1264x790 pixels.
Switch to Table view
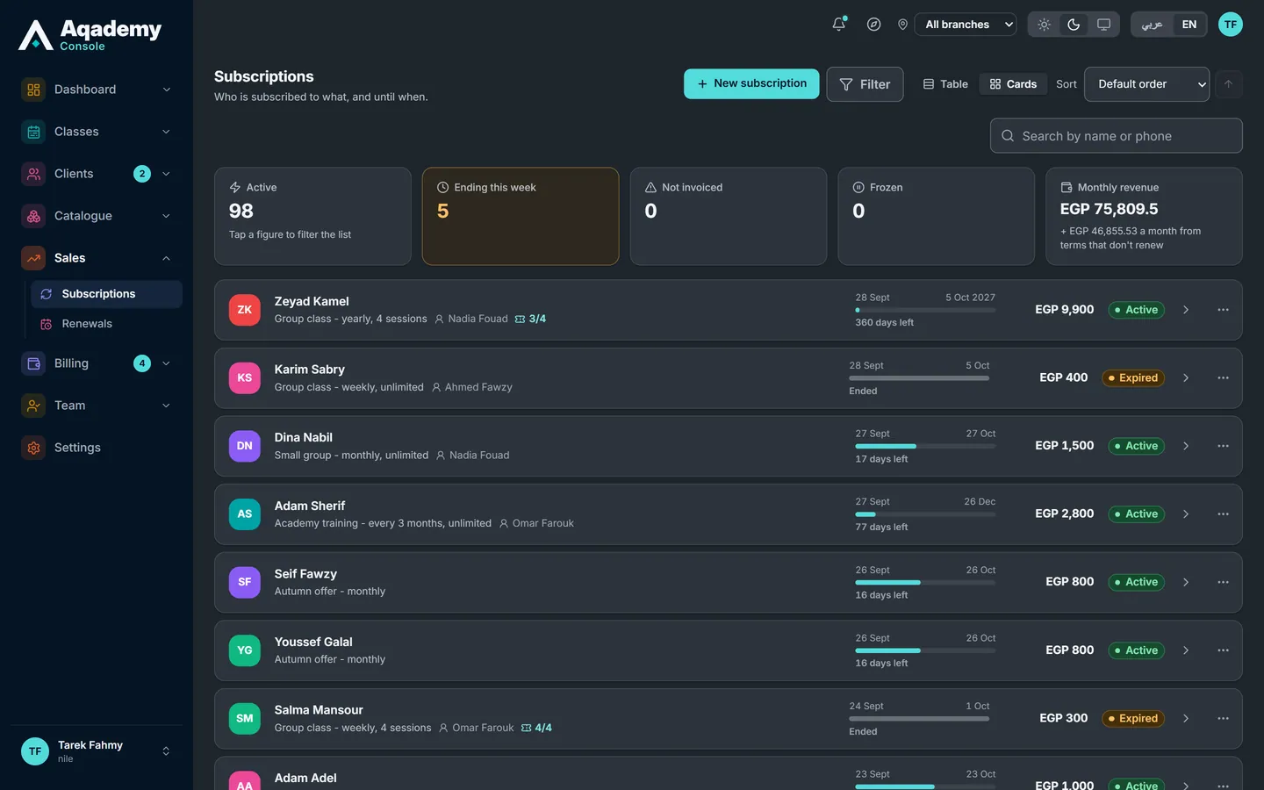(945, 84)
